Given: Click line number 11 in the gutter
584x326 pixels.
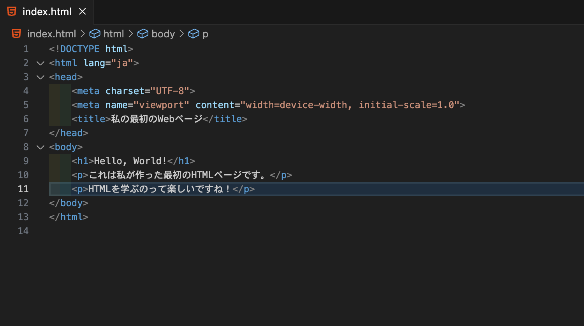Looking at the screenshot, I should [x=23, y=189].
